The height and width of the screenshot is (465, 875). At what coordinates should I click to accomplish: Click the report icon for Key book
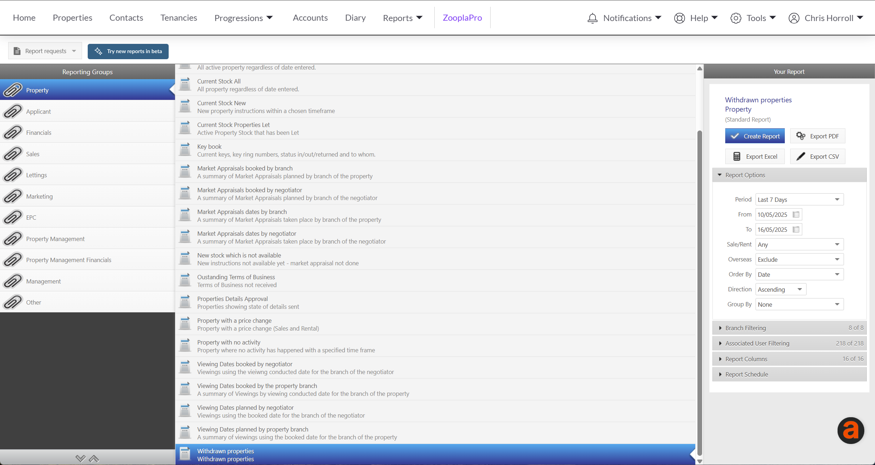click(x=185, y=150)
